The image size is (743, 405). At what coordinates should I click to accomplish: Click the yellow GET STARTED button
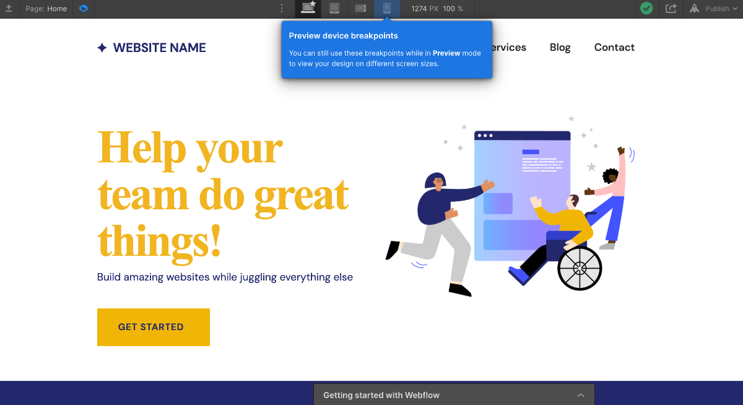click(x=154, y=327)
